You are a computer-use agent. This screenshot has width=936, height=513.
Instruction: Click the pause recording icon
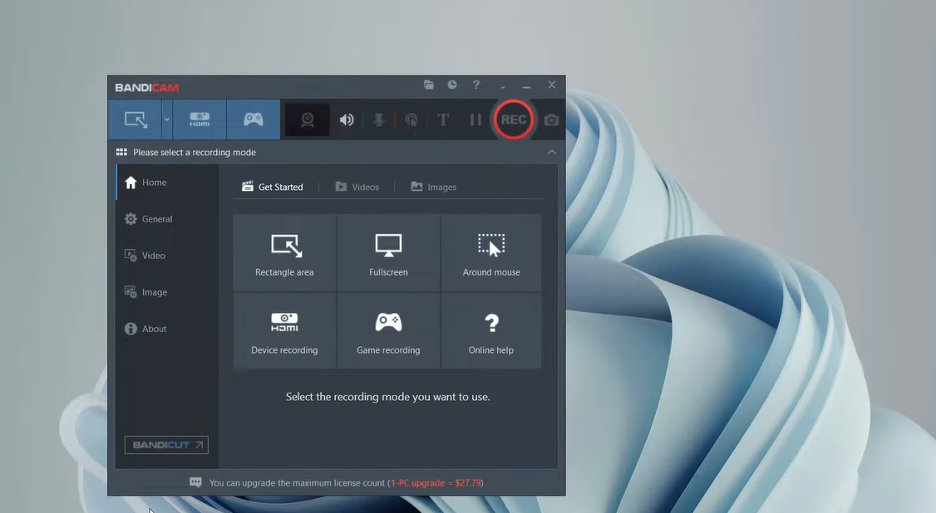coord(475,120)
